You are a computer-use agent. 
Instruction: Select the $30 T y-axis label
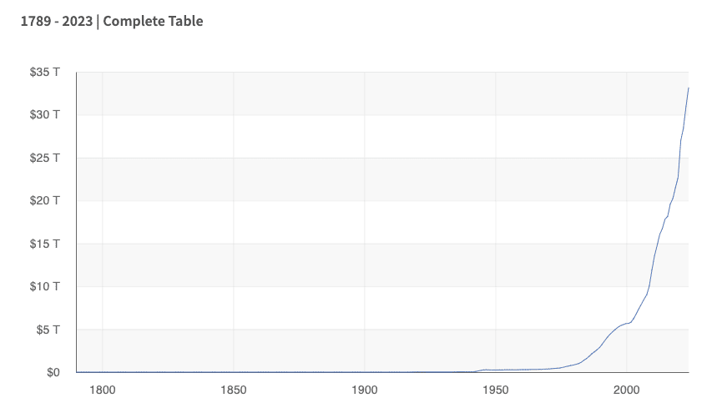(x=45, y=114)
